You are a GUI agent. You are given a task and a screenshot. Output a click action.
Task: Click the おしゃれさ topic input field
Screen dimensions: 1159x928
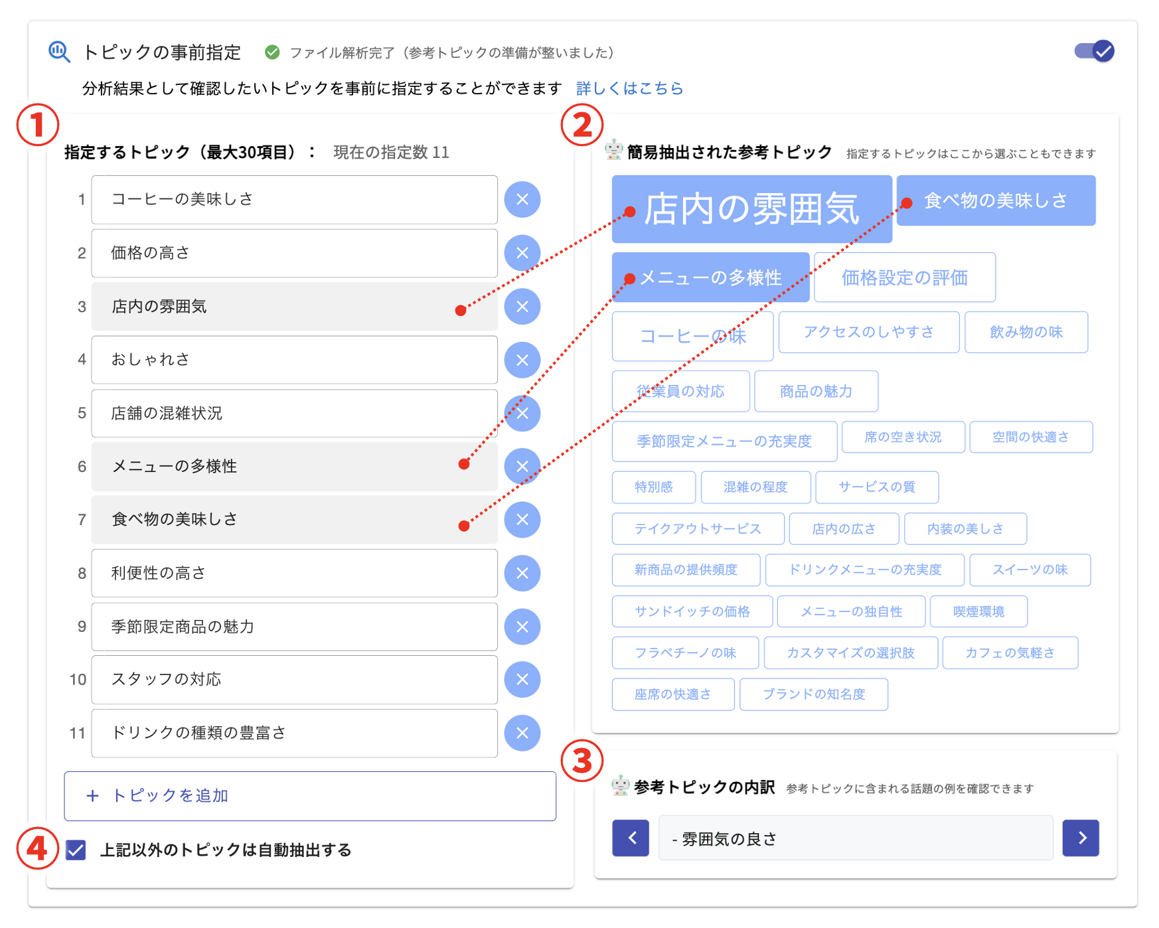tap(294, 360)
